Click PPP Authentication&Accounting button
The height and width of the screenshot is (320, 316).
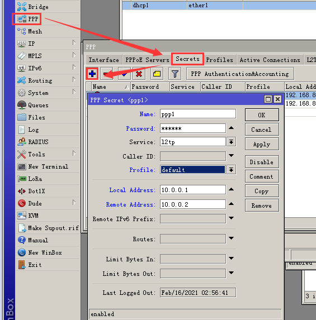pos(240,74)
